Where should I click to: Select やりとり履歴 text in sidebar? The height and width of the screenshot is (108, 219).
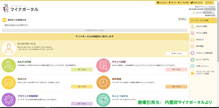pyautogui.click(x=201, y=33)
